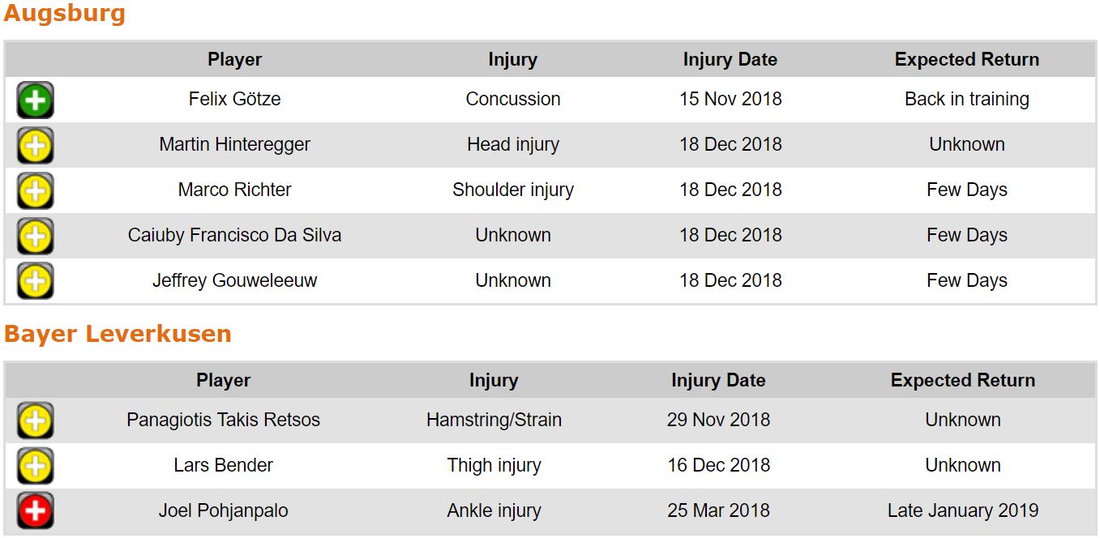Click the Augsburg Injury Date column header

coord(730,59)
